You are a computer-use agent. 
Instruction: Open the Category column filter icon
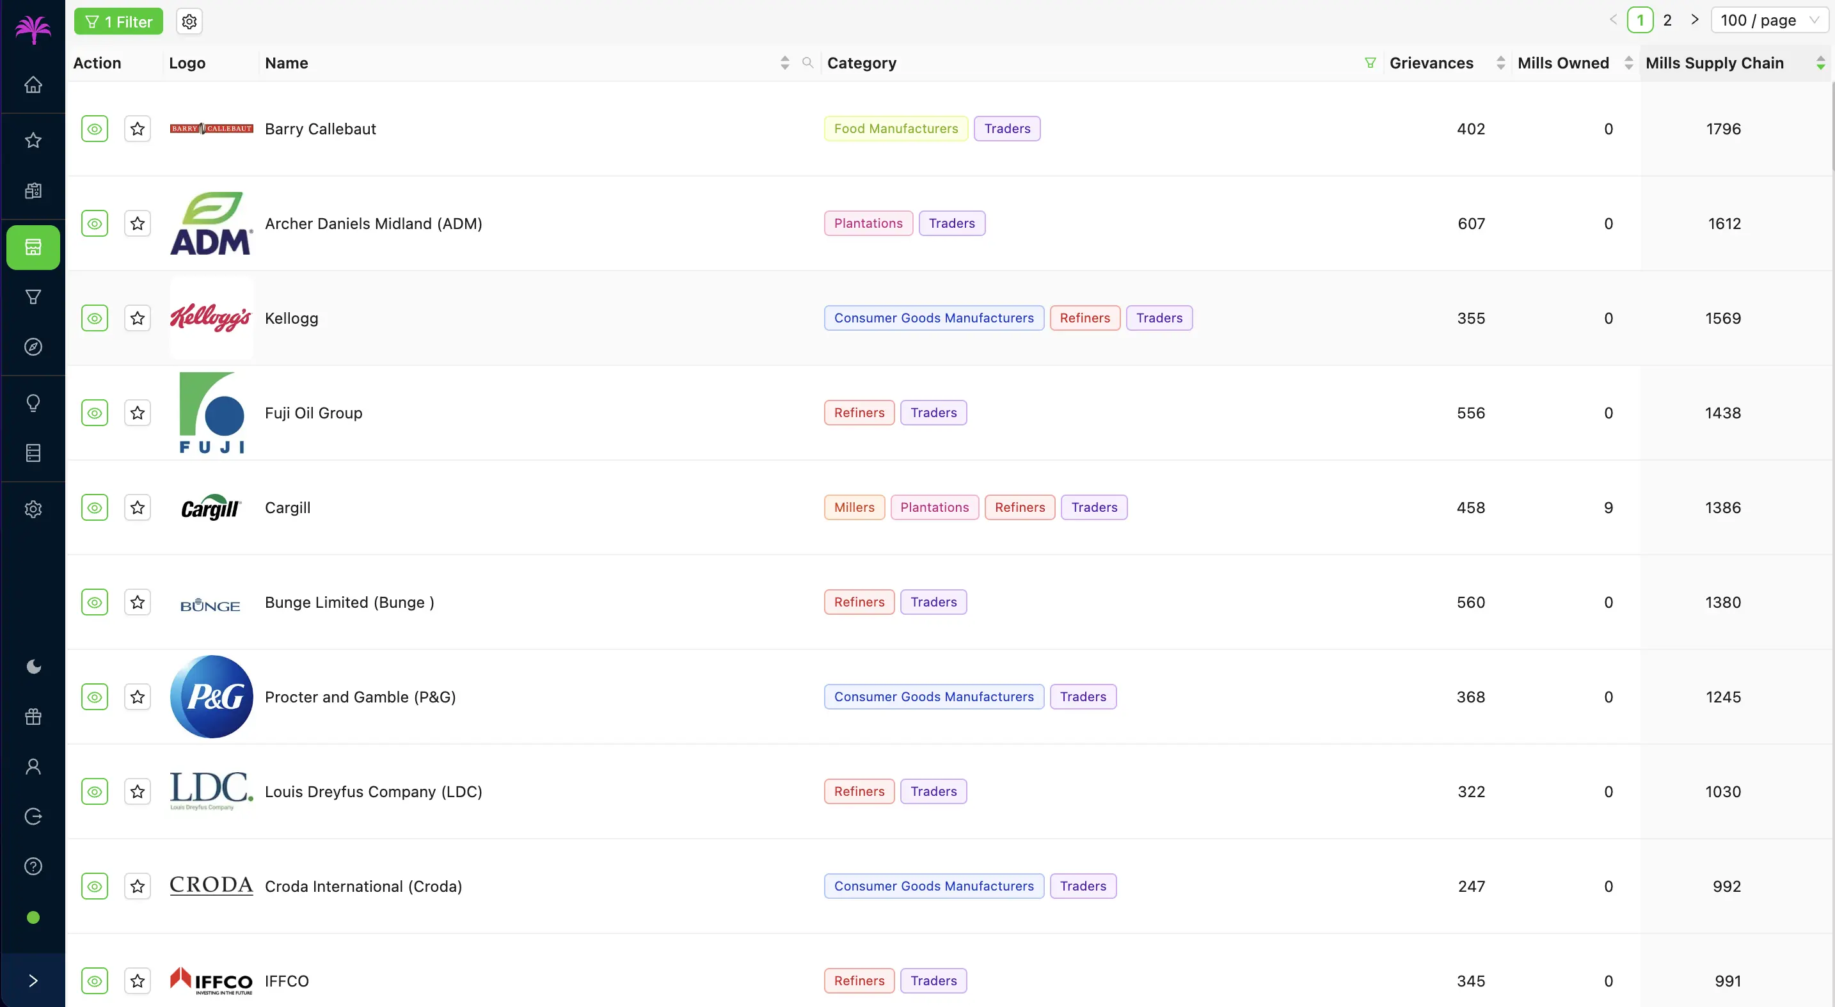(1370, 63)
